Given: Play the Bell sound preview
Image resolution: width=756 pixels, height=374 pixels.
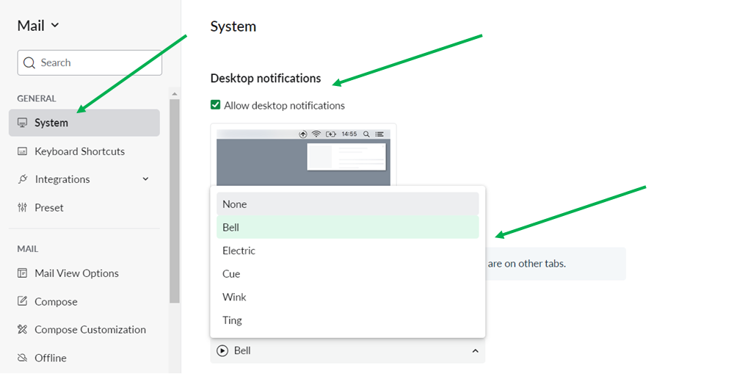Looking at the screenshot, I should pyautogui.click(x=222, y=350).
